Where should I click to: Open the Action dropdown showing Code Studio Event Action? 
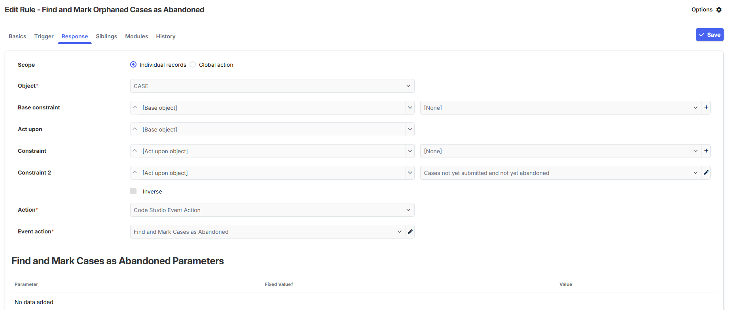tap(272, 210)
